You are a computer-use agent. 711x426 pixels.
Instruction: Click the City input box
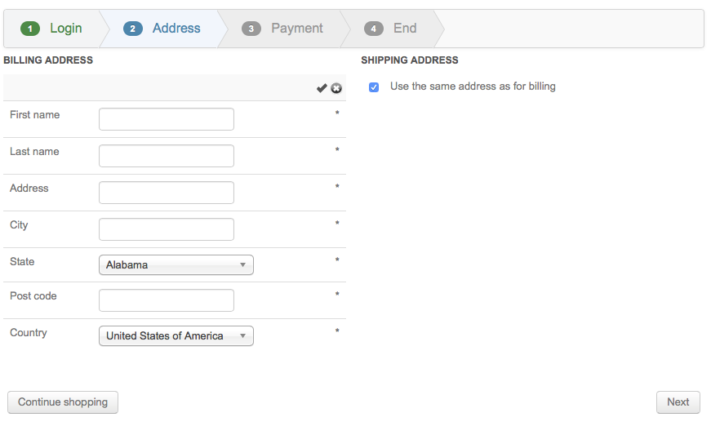tap(166, 229)
